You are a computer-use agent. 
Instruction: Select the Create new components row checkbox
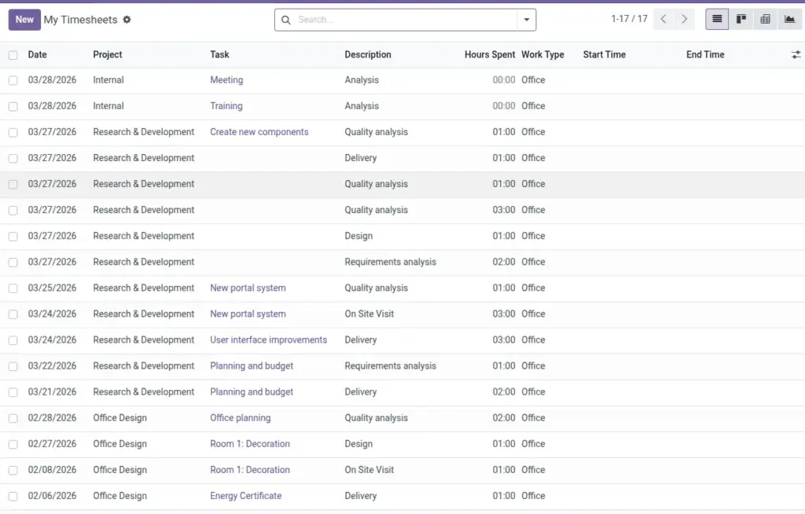(13, 133)
